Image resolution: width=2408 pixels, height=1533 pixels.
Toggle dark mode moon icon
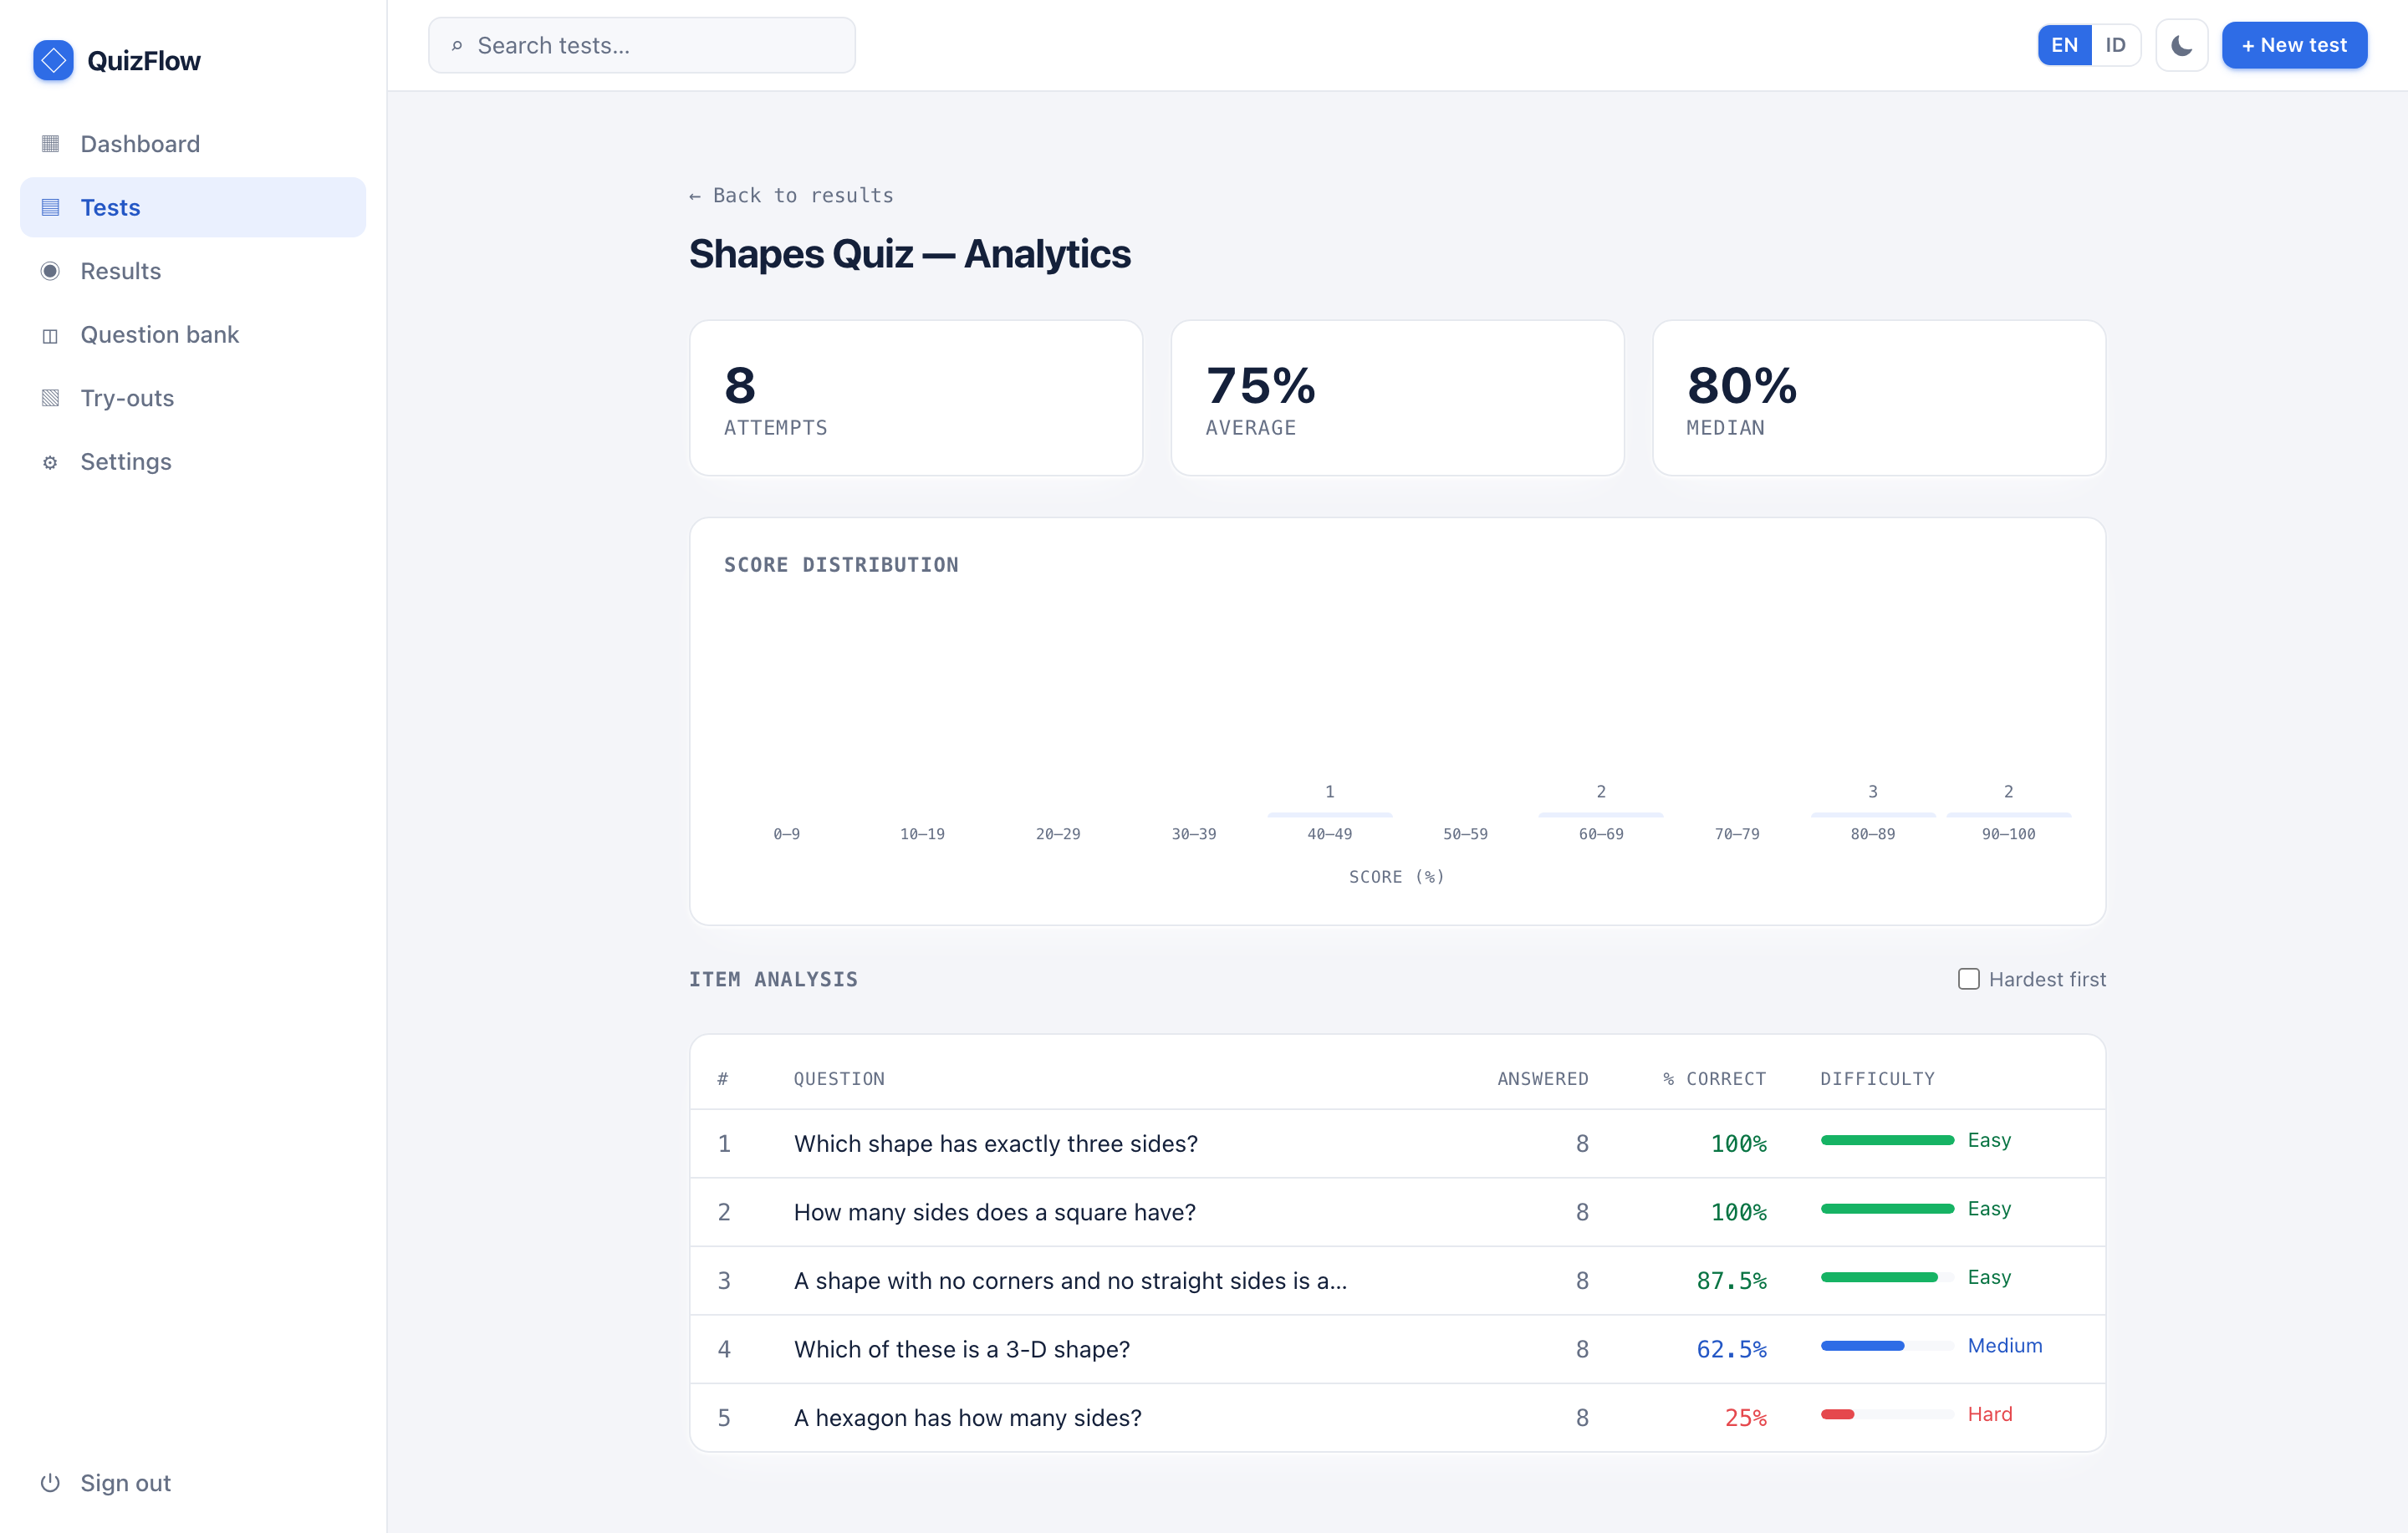tap(2181, 45)
